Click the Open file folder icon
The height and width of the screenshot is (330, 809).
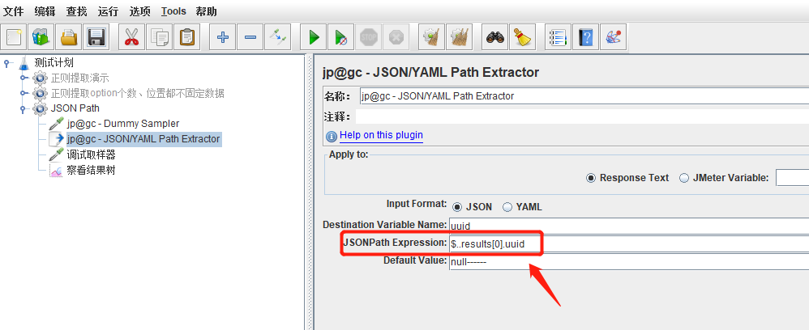coord(69,37)
